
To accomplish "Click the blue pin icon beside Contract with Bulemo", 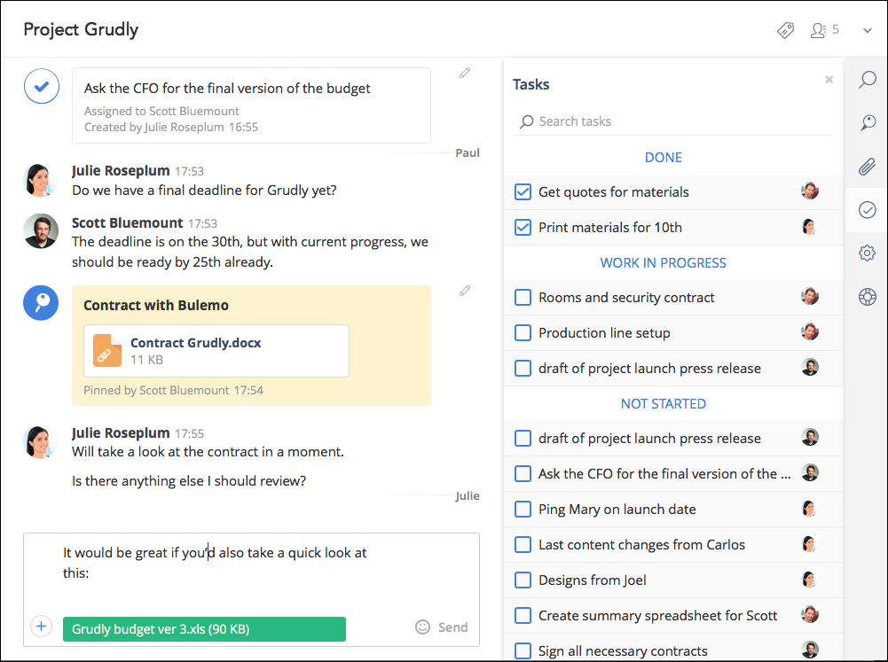I will tap(41, 303).
